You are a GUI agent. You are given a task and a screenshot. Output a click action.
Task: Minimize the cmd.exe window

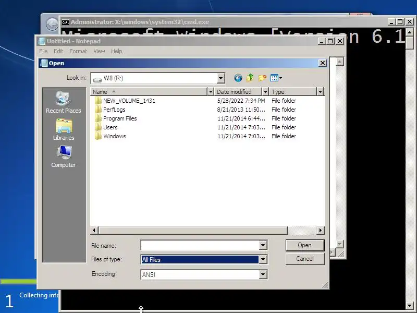(390, 22)
